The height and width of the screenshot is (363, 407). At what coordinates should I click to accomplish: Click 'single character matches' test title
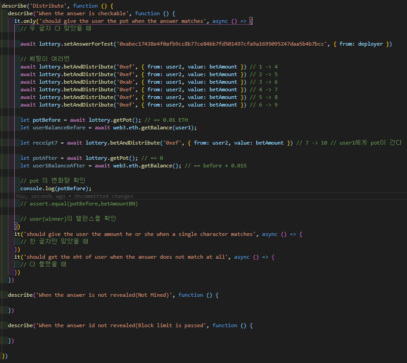[216, 234]
